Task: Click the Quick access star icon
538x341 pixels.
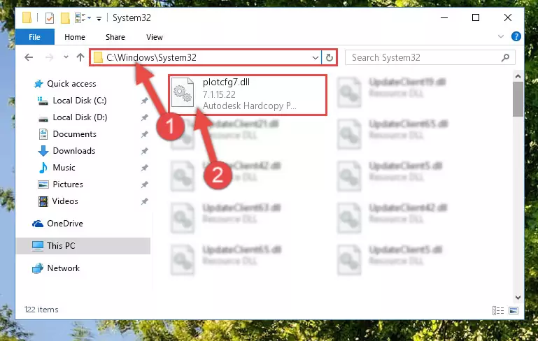Action: click(x=38, y=84)
